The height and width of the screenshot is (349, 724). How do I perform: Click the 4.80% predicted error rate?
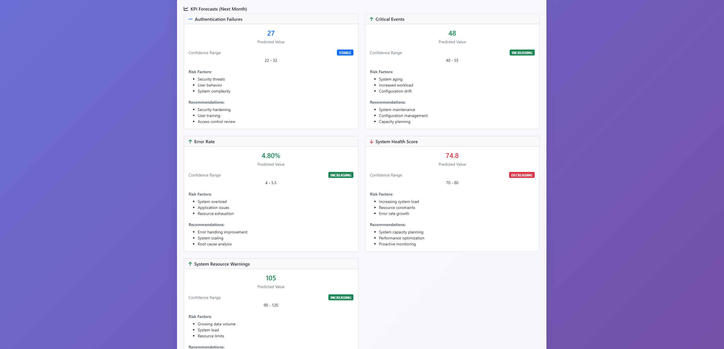point(271,156)
